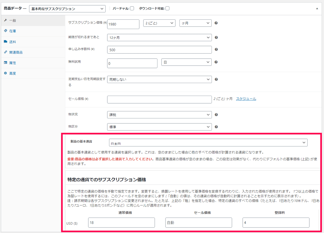Viewport: 324px width, 233px height.
Task: Focus the subscription price field 1980
Action: point(123,24)
